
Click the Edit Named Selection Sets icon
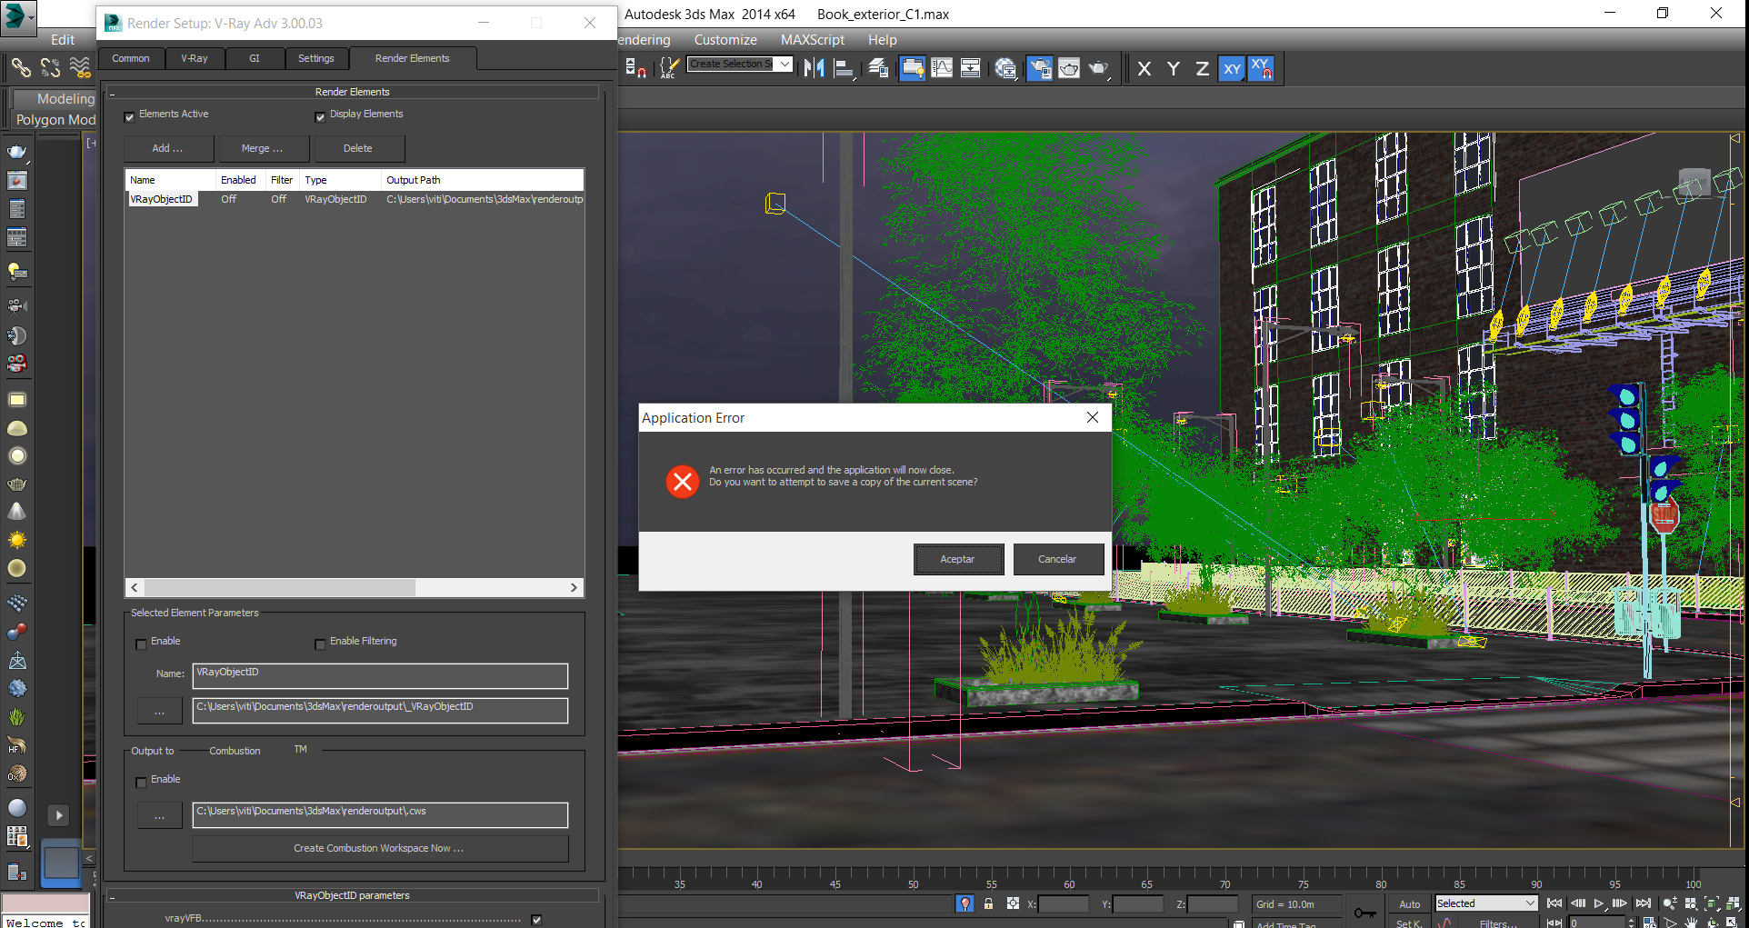coord(669,68)
